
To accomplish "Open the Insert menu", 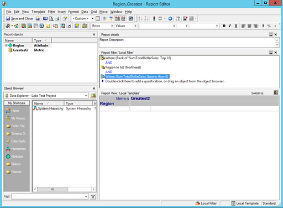I will point(61,12).
